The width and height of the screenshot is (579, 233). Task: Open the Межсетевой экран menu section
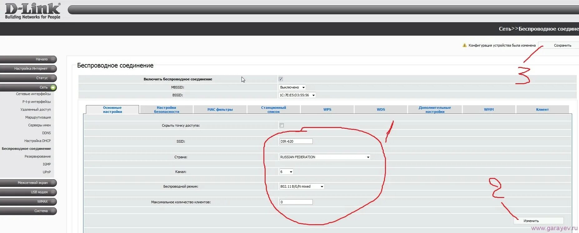click(28, 183)
